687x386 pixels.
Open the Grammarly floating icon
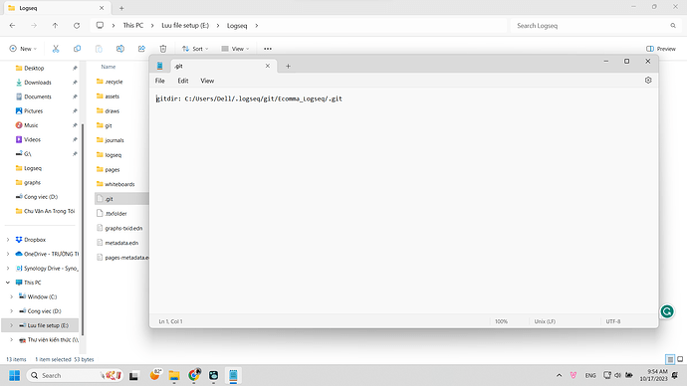click(x=667, y=311)
